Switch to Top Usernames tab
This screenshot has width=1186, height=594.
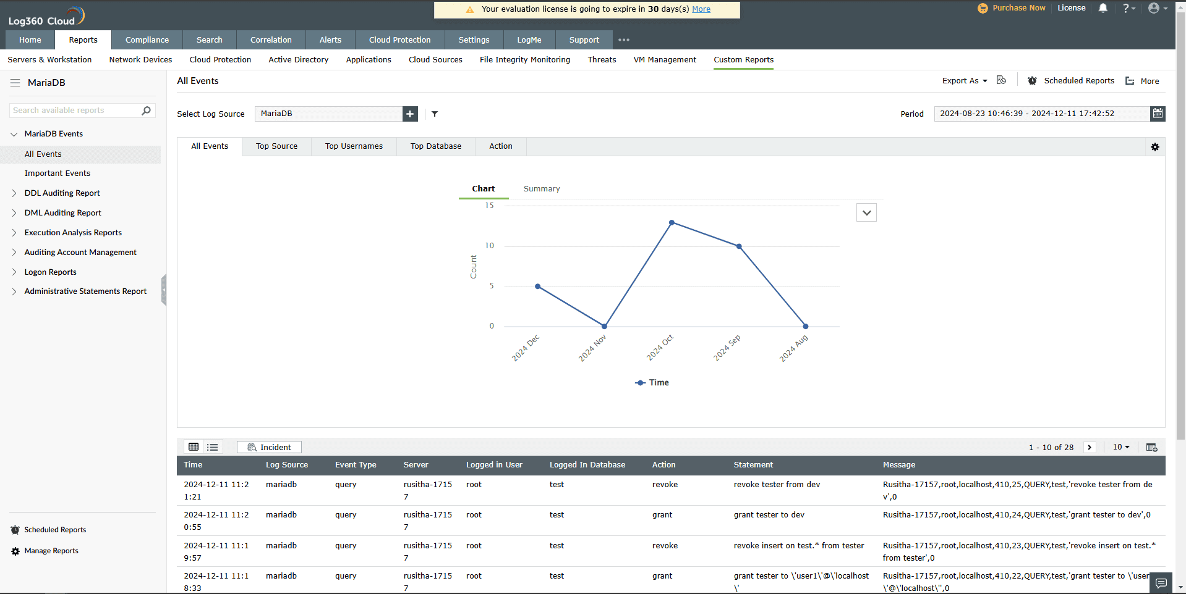[x=354, y=146]
